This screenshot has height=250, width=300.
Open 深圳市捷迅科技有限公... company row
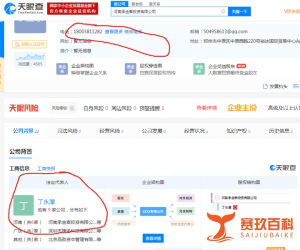tap(74, 230)
